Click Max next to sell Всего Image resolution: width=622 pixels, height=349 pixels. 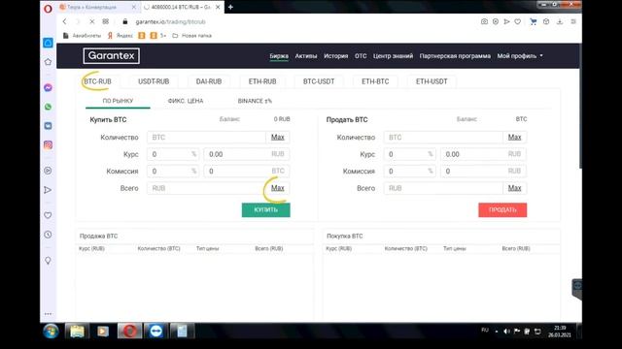pos(514,188)
